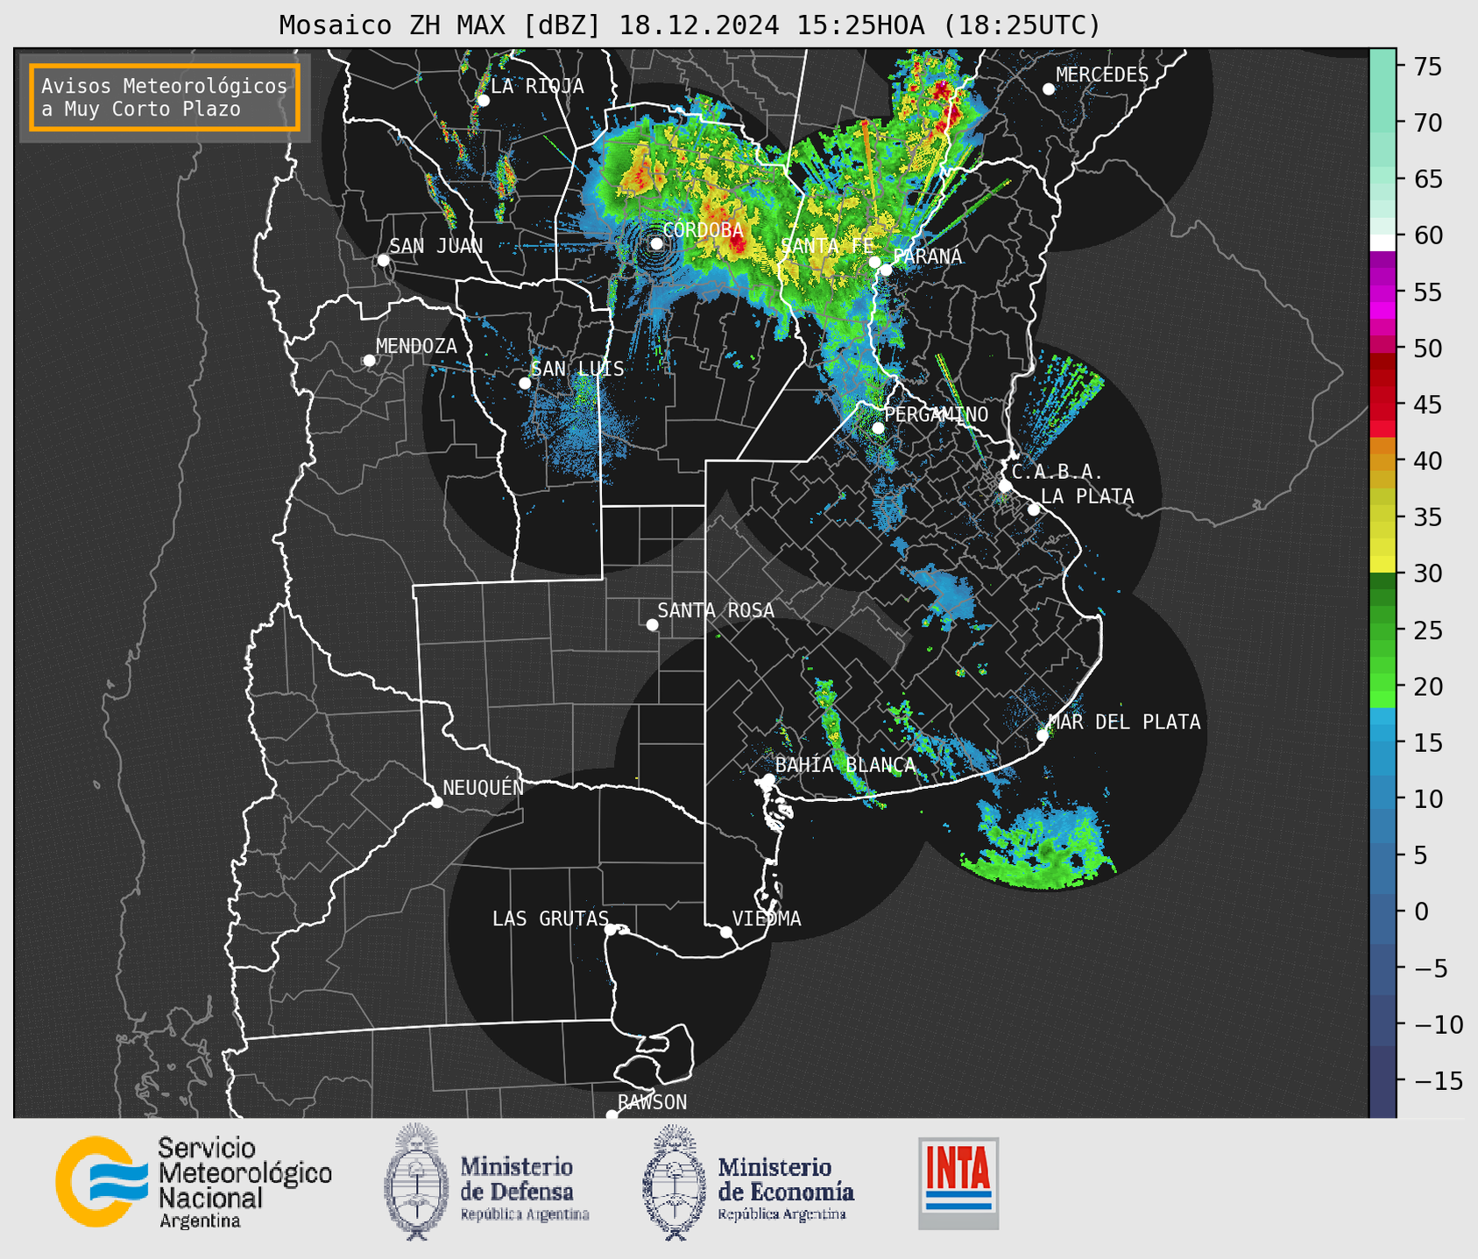This screenshot has height=1259, width=1478.
Task: Click the MENDOZA city marker dot
Action: [x=370, y=361]
